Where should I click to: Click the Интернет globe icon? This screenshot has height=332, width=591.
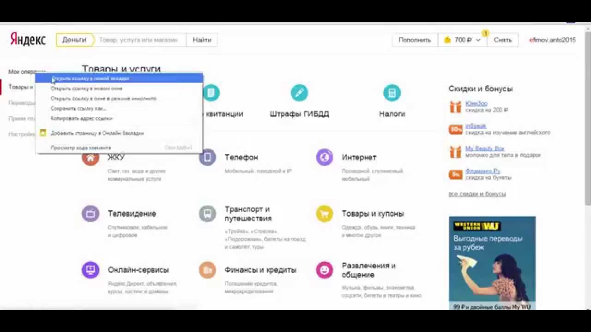(325, 157)
